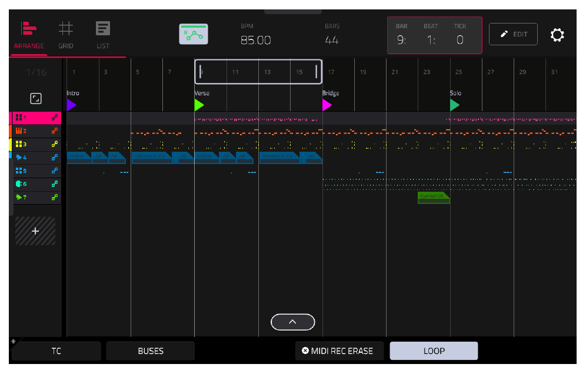Image resolution: width=586 pixels, height=374 pixels.
Task: Select track 6 plugin icon
Action: (x=19, y=184)
